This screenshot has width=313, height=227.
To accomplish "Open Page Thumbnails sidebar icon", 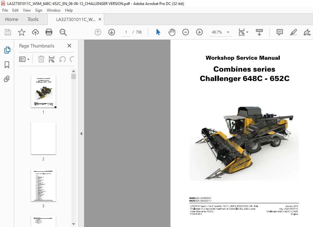I will (7, 50).
